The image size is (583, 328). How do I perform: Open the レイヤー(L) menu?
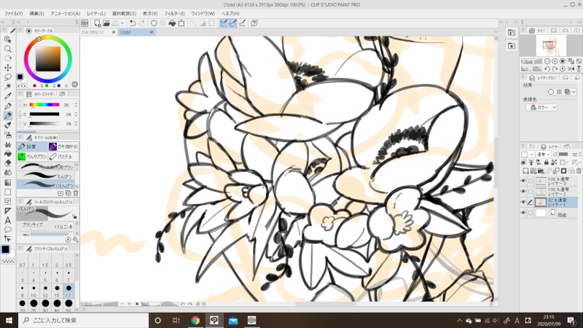[x=96, y=13]
